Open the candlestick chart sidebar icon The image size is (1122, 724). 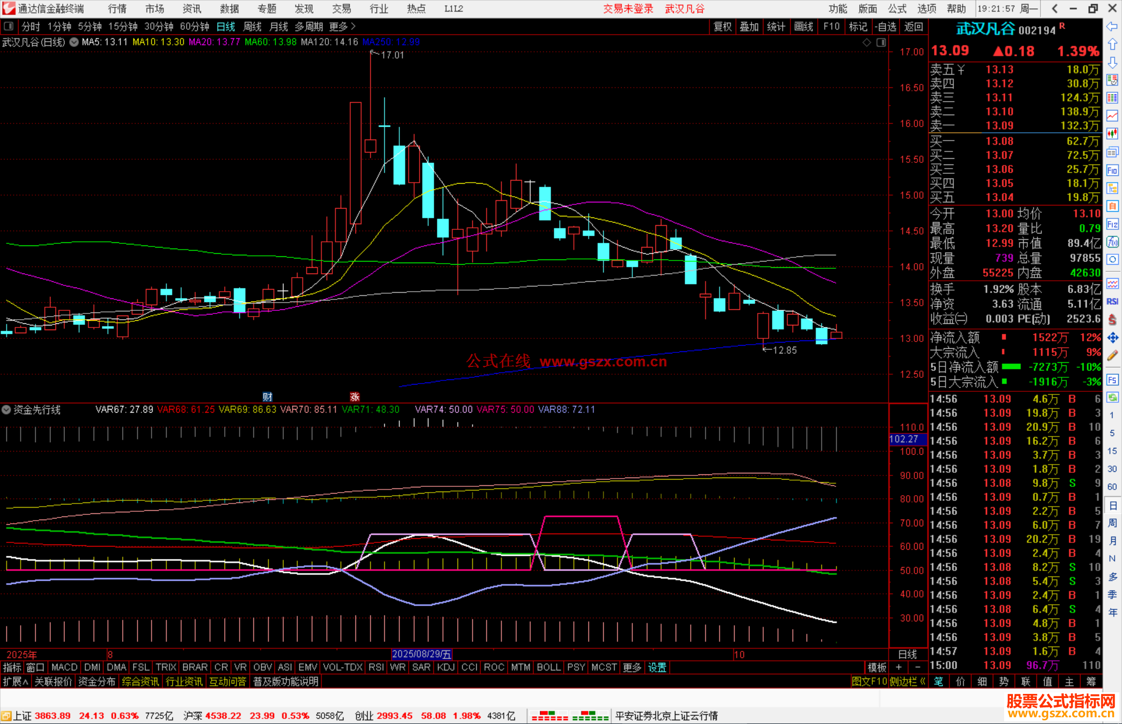(x=1112, y=134)
